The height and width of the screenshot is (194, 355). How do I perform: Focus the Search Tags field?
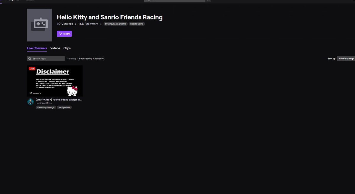pos(46,58)
